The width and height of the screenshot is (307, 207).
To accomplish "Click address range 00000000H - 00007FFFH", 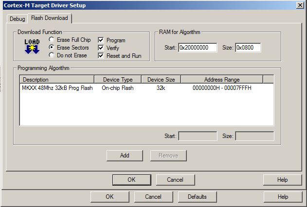I will [x=222, y=88].
